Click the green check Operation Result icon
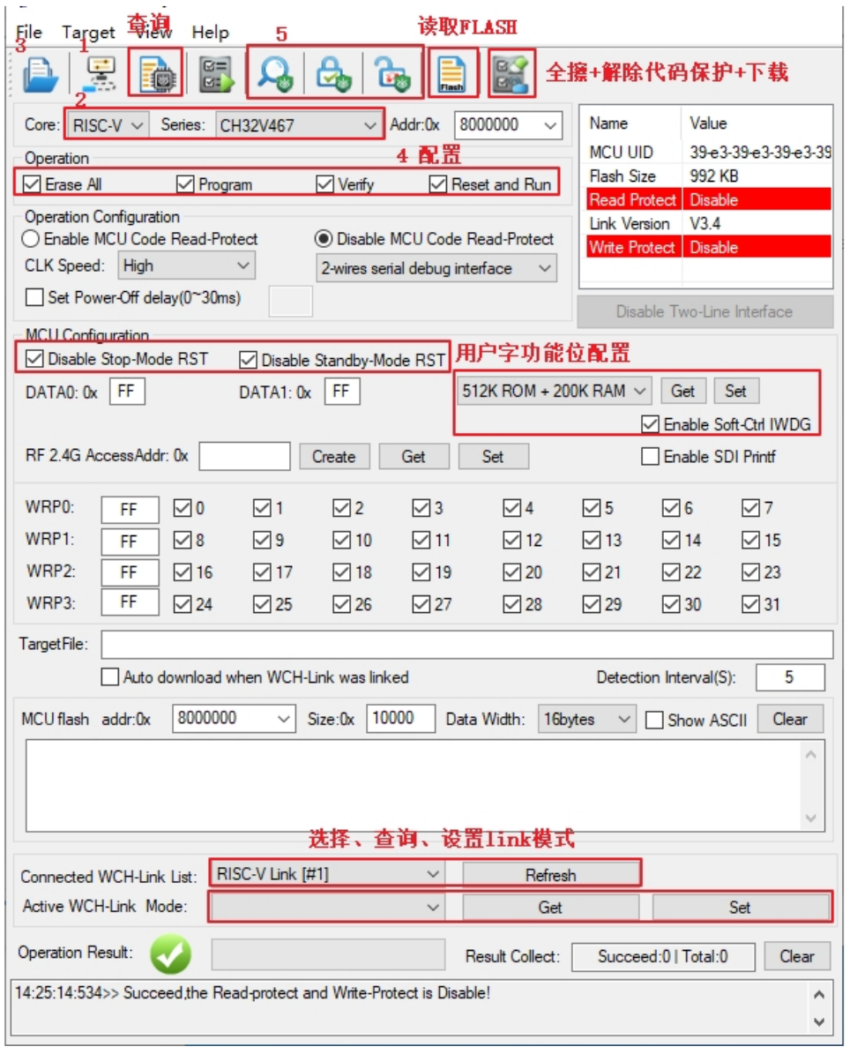The height and width of the screenshot is (1054, 850). click(170, 953)
